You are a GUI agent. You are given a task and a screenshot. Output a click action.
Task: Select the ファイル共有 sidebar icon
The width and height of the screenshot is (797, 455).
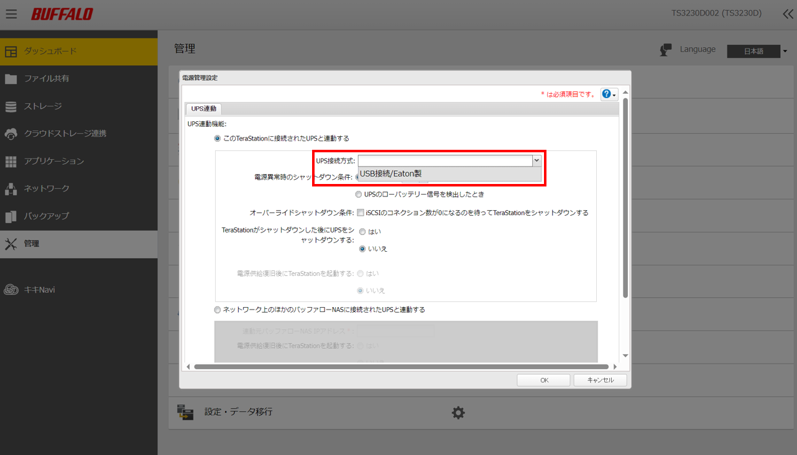(11, 79)
